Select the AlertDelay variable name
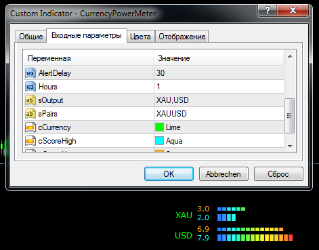Viewport: 319px width, 250px height. (55, 73)
